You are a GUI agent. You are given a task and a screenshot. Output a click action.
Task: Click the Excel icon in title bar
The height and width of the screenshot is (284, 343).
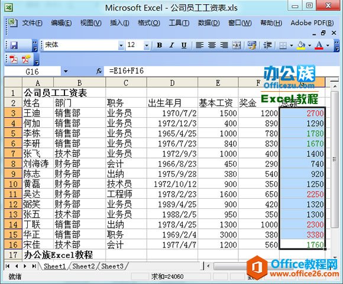pyautogui.click(x=9, y=8)
